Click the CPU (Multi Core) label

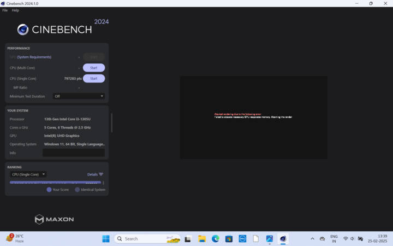22,68
